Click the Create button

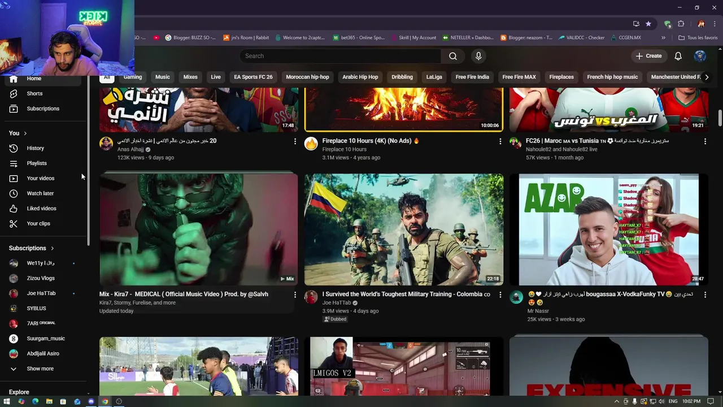[648, 56]
